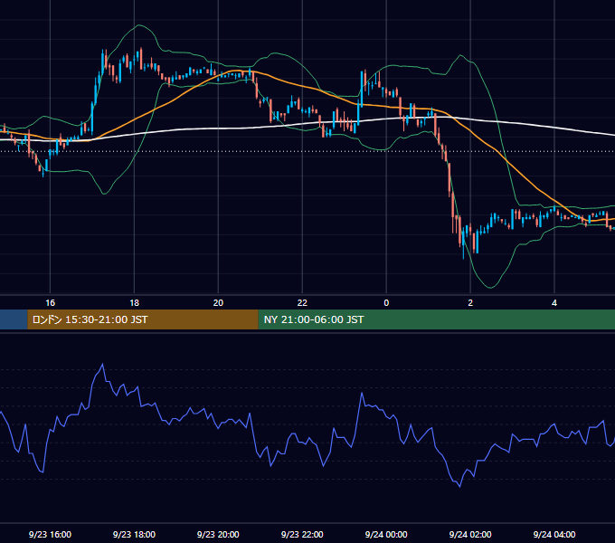
Task: Click the 9/24 02:00 date label
Action: (470, 534)
